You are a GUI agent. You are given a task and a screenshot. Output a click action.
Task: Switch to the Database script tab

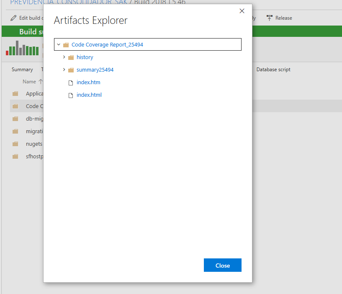tap(273, 70)
